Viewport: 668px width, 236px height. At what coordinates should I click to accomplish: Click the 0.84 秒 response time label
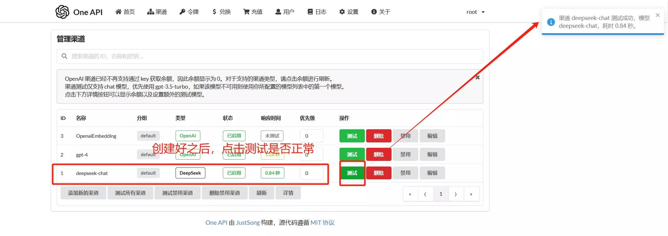point(272,173)
